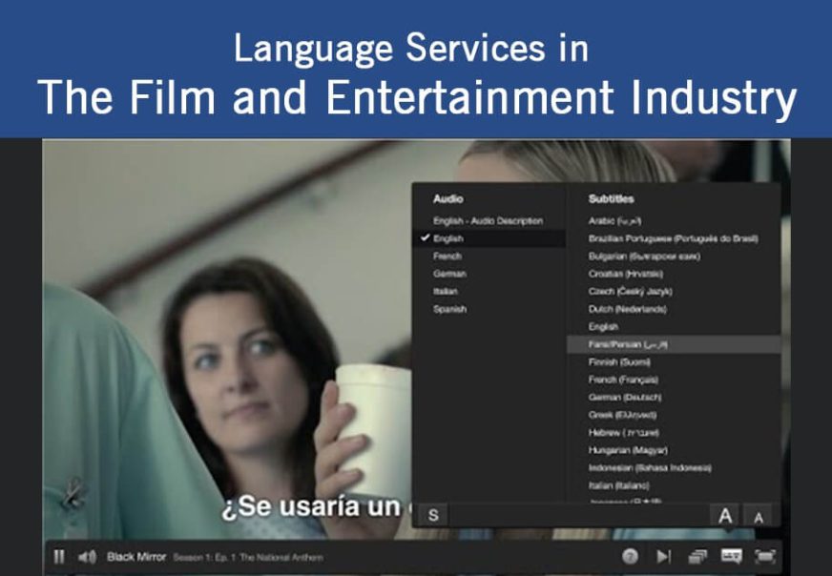Viewport: 832px width, 576px height.
Task: Select Indonesian (Bahasa Indonesia) subtitles
Action: (x=650, y=468)
